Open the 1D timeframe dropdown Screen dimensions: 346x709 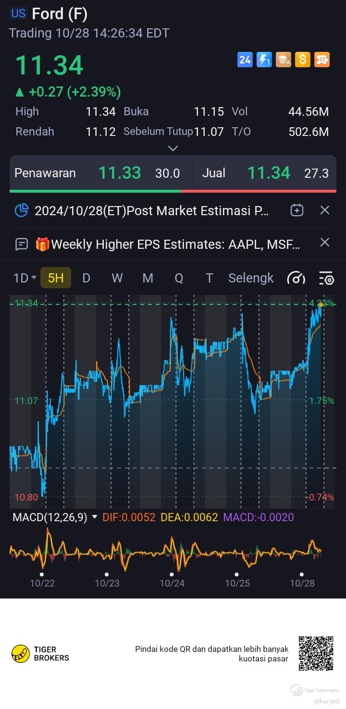(25, 278)
